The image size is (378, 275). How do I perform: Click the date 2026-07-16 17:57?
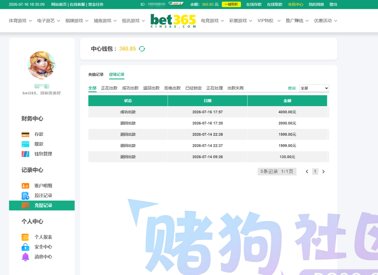point(208,112)
